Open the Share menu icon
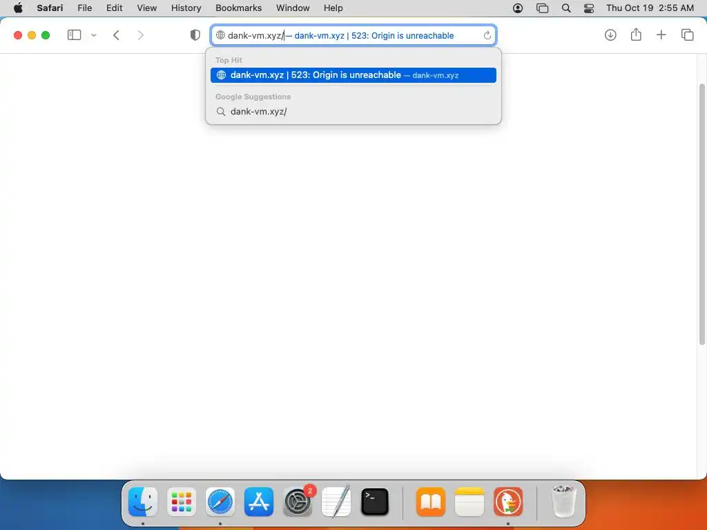 (x=636, y=35)
